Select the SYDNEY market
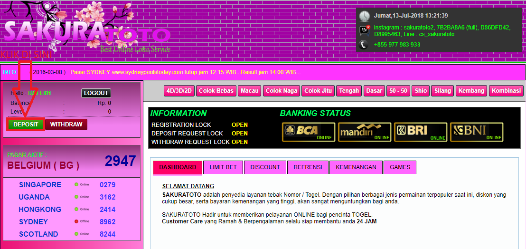Screen dimensions: 526x249 34,222
